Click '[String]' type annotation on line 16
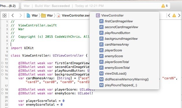 click(x=64, y=78)
